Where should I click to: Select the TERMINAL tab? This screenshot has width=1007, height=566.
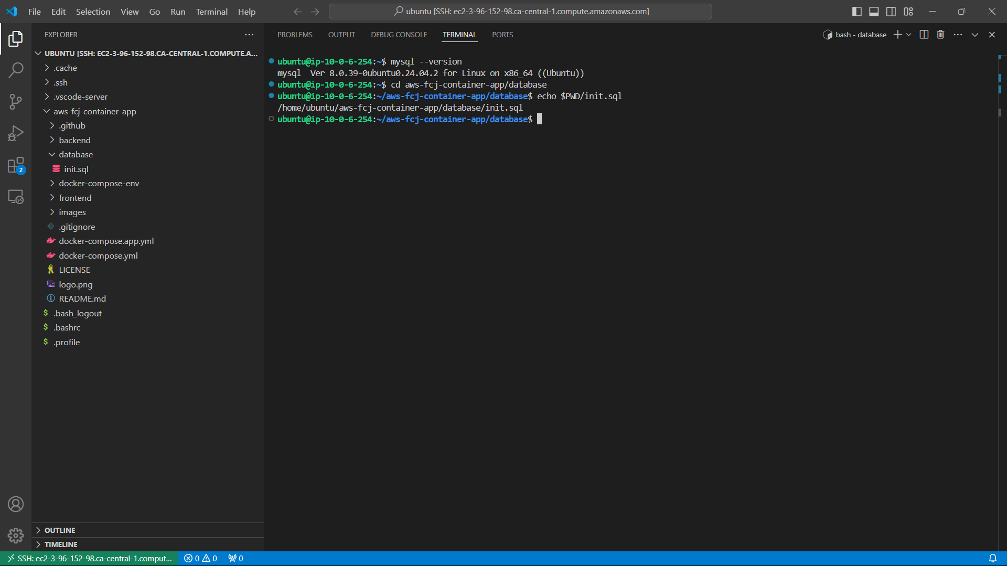click(x=459, y=35)
